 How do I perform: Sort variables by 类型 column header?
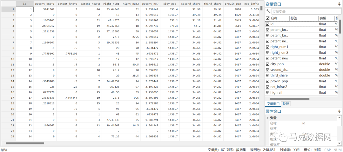point(322,18)
